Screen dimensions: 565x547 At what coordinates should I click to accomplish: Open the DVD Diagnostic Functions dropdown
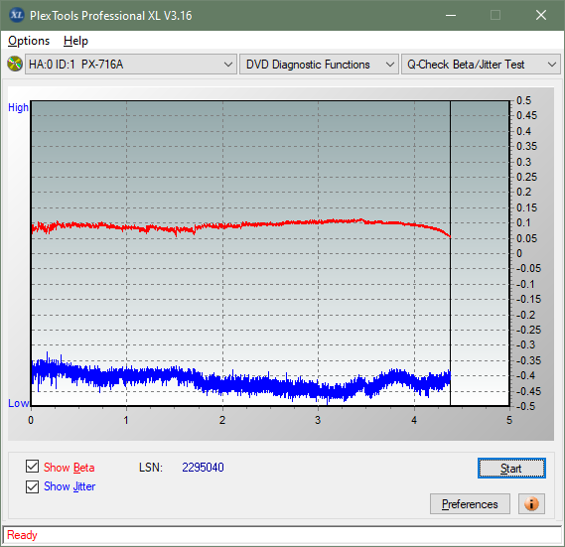[319, 65]
